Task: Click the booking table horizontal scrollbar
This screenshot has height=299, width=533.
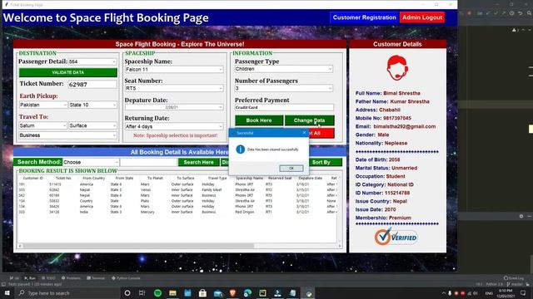Action: [x=139, y=246]
